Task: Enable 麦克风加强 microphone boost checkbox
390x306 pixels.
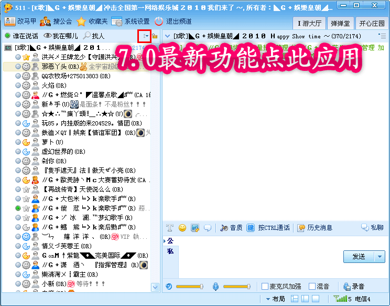Action: coord(265,287)
